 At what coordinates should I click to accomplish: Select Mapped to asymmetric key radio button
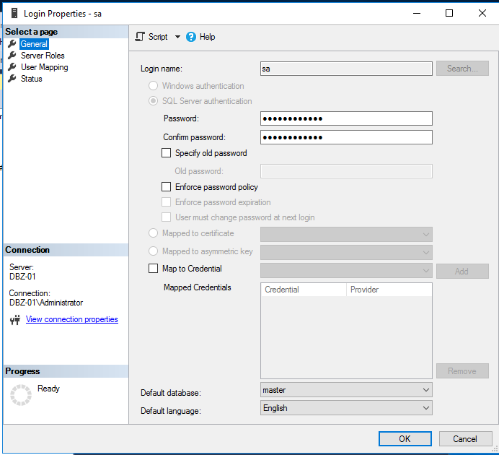click(x=153, y=251)
